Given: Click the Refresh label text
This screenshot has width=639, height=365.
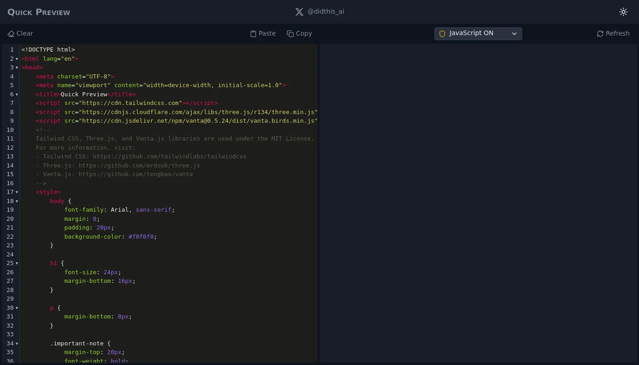Looking at the screenshot, I should pos(618,33).
